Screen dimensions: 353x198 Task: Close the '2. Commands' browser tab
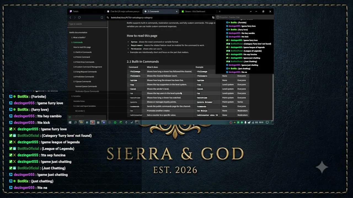coord(177,12)
